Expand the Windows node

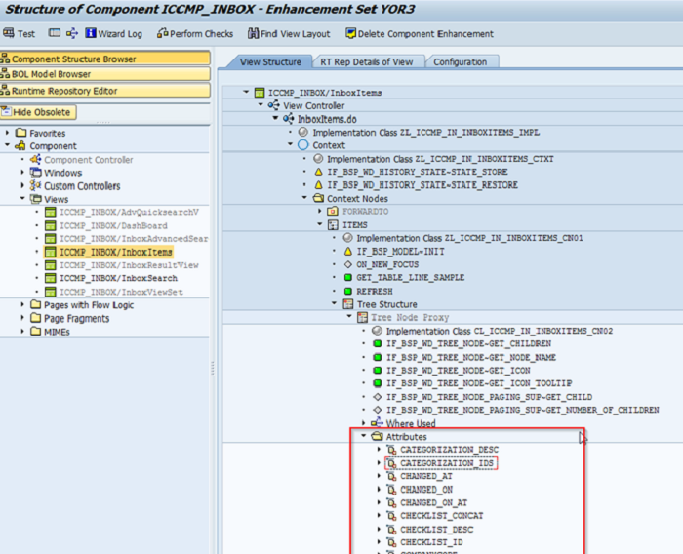(22, 172)
